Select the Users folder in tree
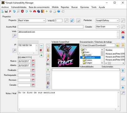The width and height of the screenshot is (127, 113). (x=87, y=52)
